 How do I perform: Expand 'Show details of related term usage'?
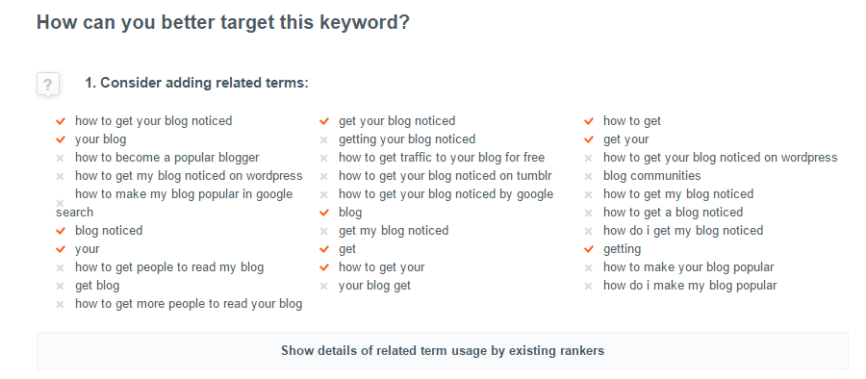coord(443,351)
